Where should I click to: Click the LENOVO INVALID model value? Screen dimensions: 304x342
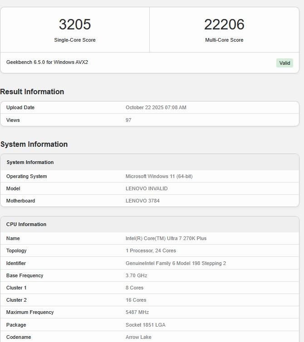point(147,188)
